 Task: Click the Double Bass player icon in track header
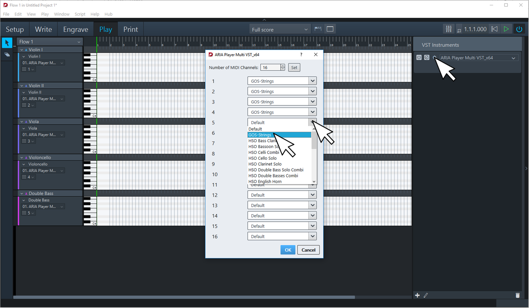pos(26,193)
